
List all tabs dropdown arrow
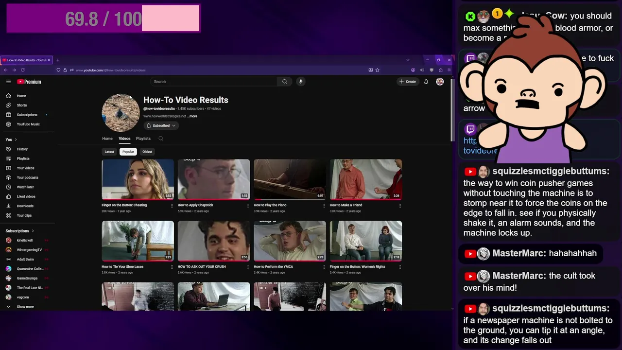[x=408, y=60]
